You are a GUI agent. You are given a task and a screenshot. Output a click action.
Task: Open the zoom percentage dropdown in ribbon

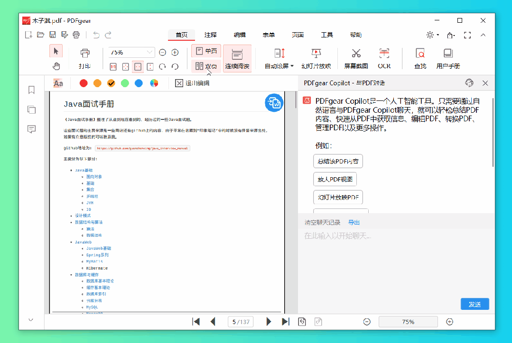tap(149, 52)
